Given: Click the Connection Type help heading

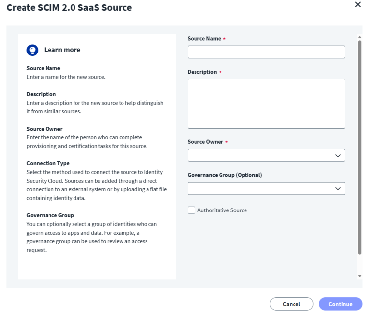Looking at the screenshot, I should pyautogui.click(x=48, y=163).
